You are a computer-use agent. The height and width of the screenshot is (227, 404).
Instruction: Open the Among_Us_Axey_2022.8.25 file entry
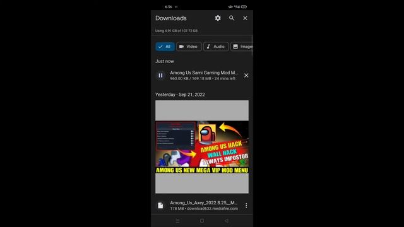tap(204, 206)
